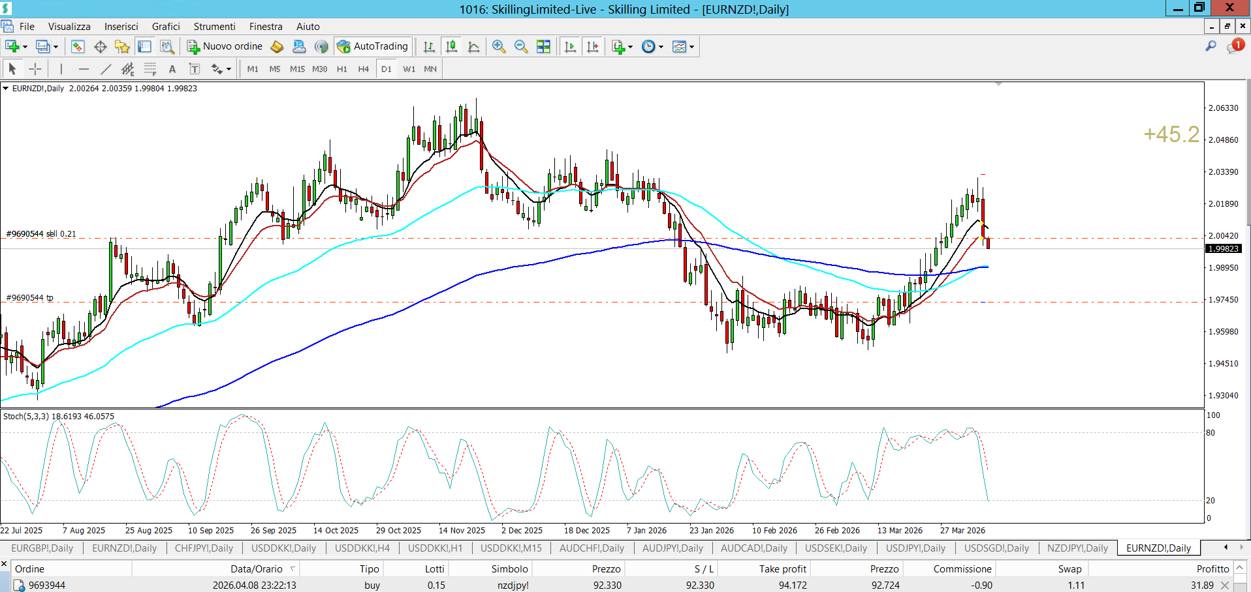Click the Tile Windows icon
The width and height of the screenshot is (1251, 592).
543,46
